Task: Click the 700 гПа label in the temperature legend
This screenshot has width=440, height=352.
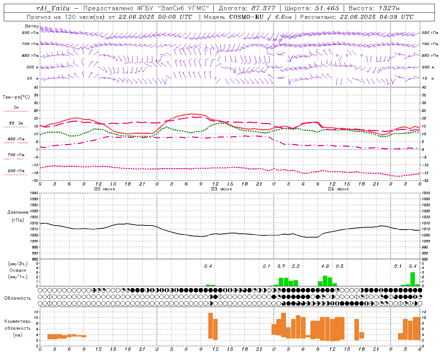Action: pos(16,155)
